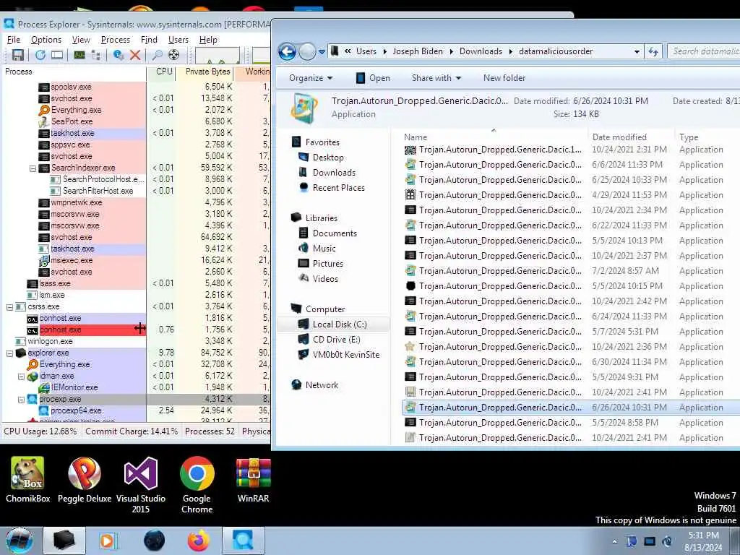Open the Videos library
This screenshot has height=555, width=740.
coord(325,278)
